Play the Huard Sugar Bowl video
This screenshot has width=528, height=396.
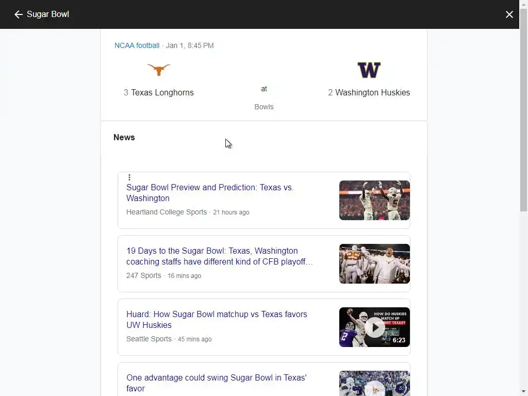point(374,327)
